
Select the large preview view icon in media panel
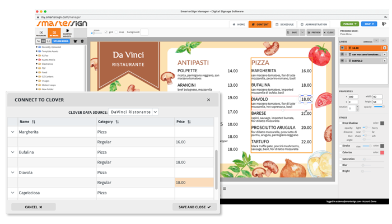point(48,41)
